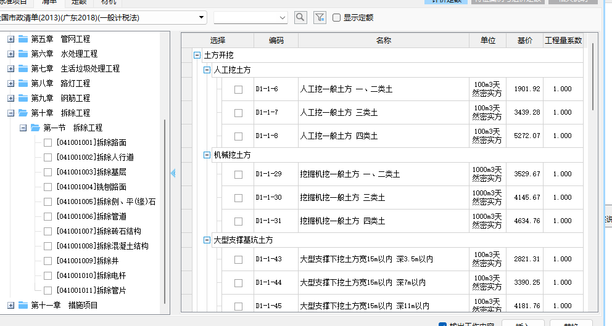Click folder icon of 第八章 路灯工程

click(23, 83)
